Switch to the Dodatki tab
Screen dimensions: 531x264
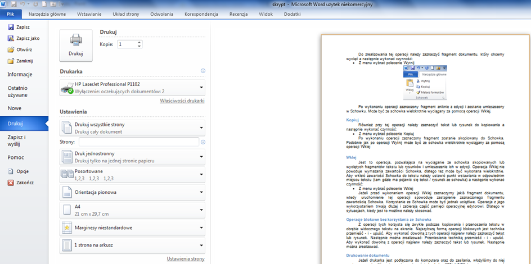click(x=292, y=14)
